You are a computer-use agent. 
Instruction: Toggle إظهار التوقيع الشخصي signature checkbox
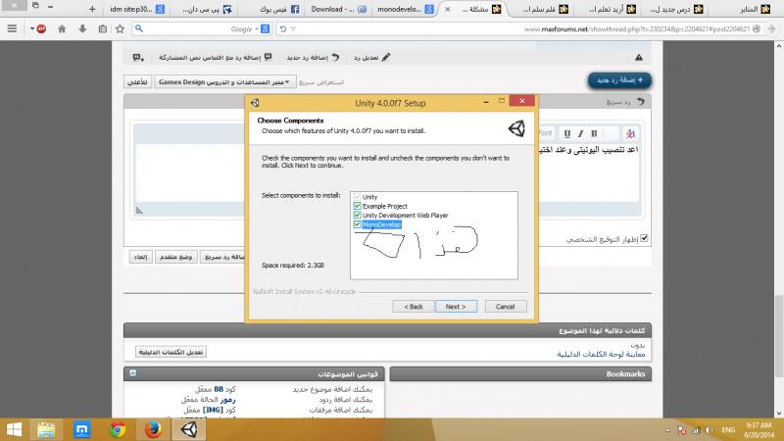tap(644, 238)
